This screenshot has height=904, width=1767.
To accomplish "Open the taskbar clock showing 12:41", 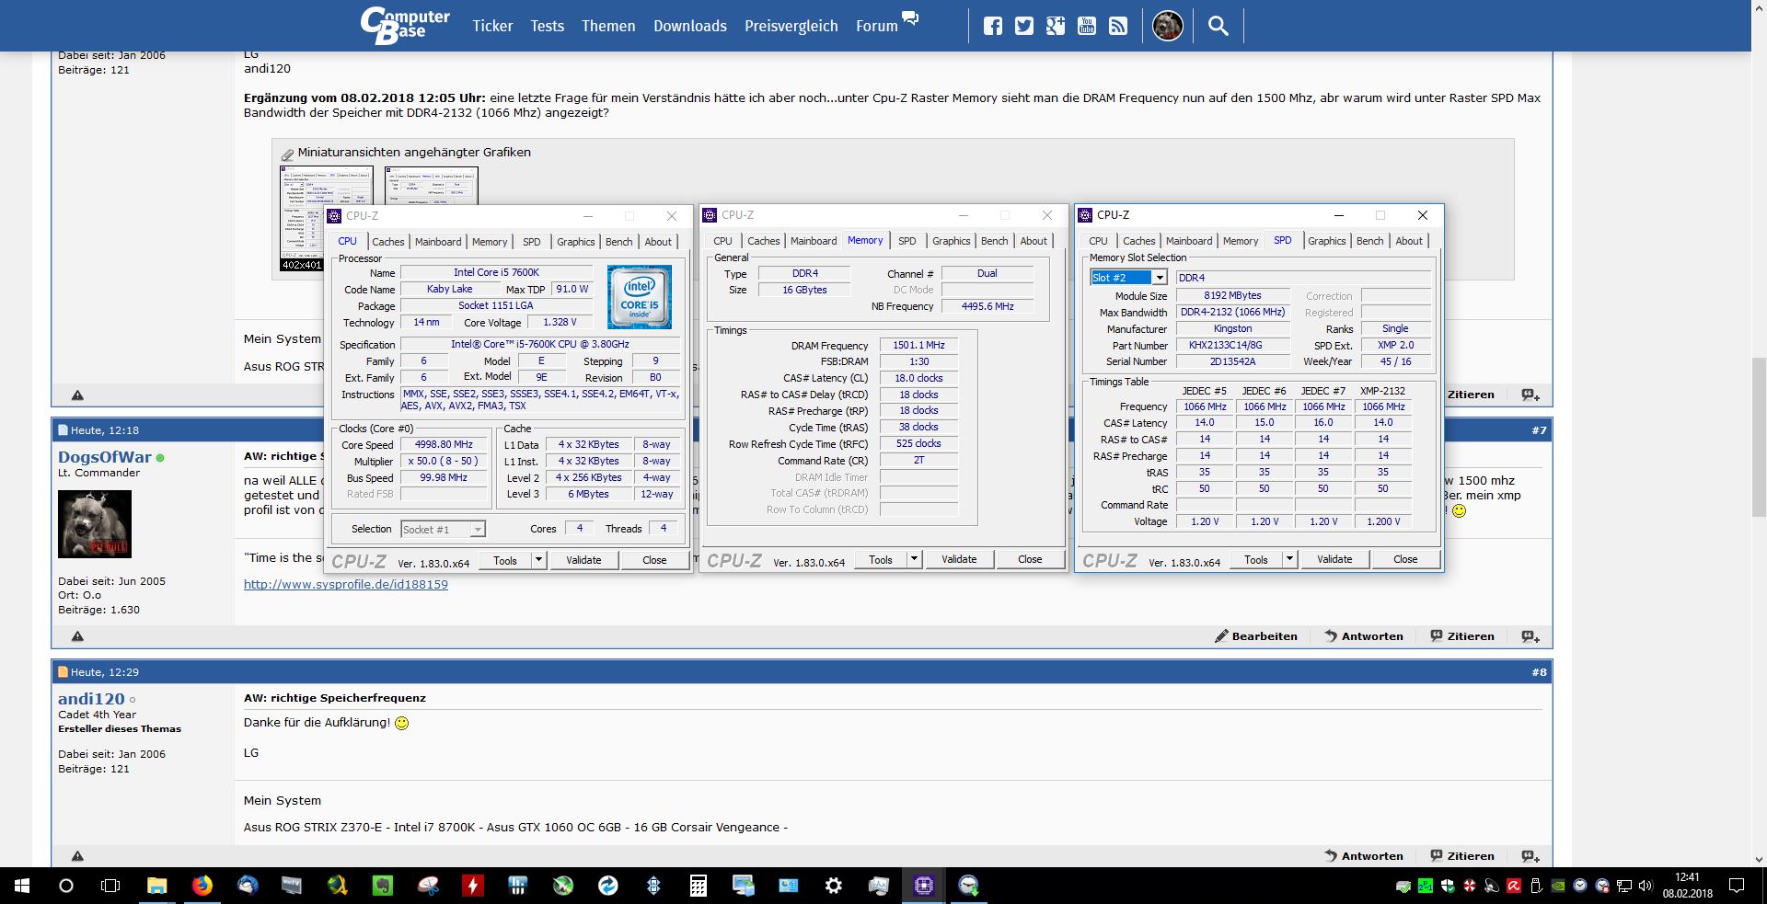I will tap(1688, 885).
